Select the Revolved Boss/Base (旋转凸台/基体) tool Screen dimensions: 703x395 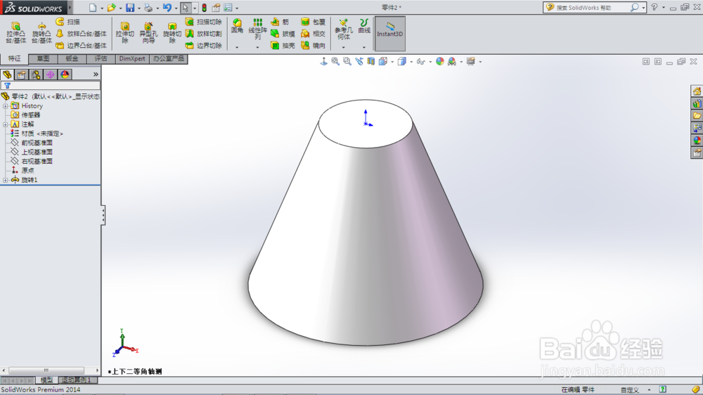click(x=41, y=33)
